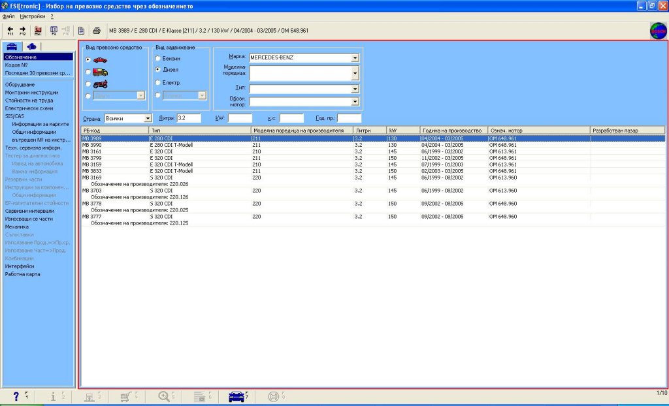Open Сервизни интервали in the sidebar
Viewport: 669px width, 406px height.
tap(29, 211)
